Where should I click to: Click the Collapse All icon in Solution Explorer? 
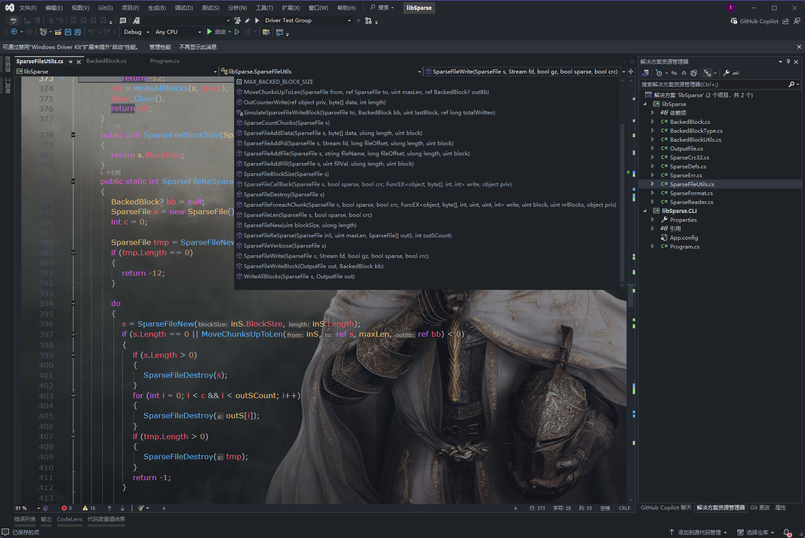684,73
